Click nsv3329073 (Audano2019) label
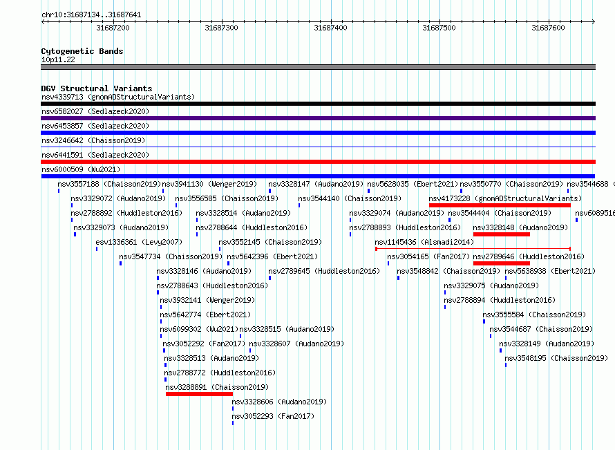Image resolution: width=615 pixels, height=450 pixels. tap(121, 227)
